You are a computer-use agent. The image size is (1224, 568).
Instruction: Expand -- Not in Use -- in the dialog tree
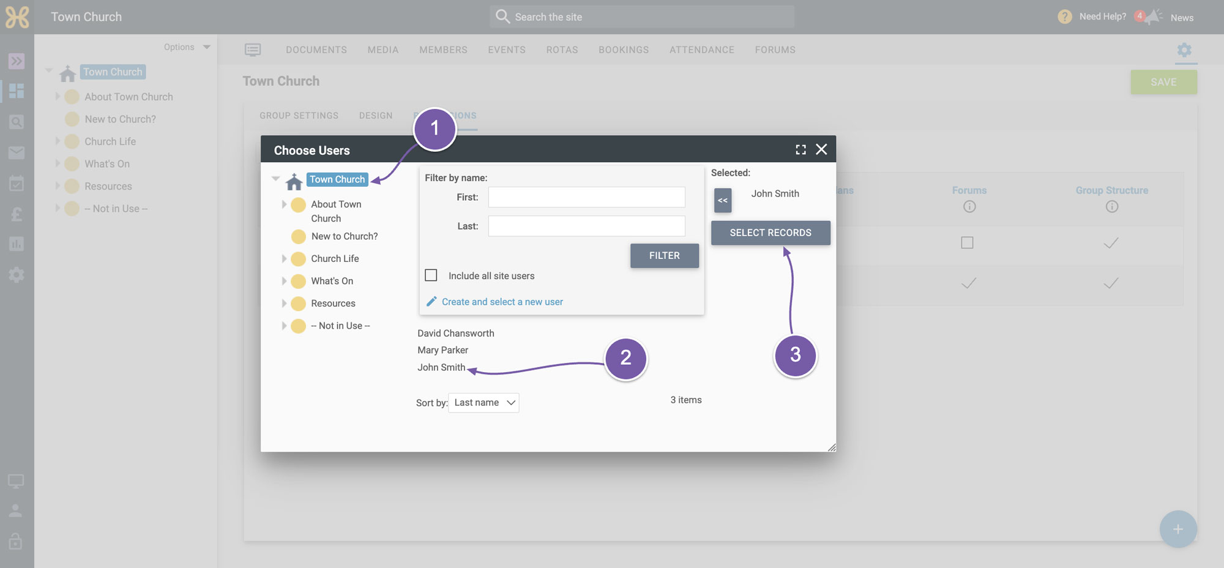pyautogui.click(x=284, y=326)
